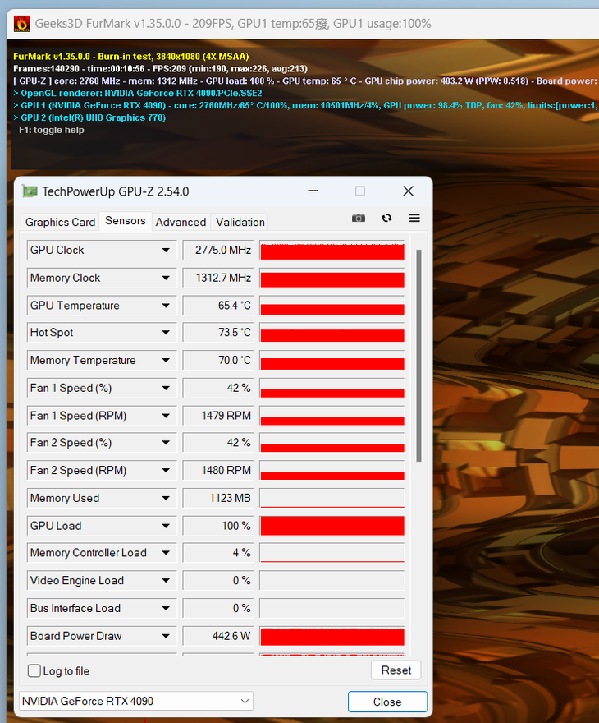The width and height of the screenshot is (599, 723).
Task: Click the GPU-Z screenshot camera icon
Action: pos(359,218)
